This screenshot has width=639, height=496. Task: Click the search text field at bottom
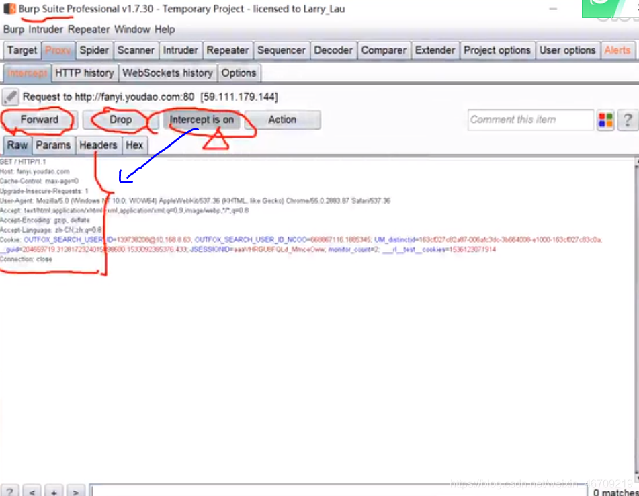click(x=338, y=491)
